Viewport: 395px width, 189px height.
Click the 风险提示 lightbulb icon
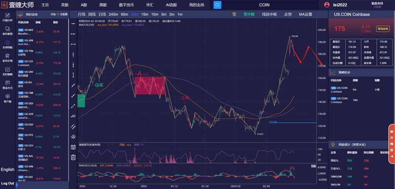pos(333,145)
